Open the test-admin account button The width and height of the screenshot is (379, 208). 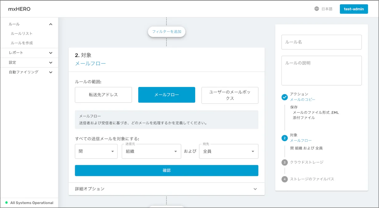pos(354,9)
